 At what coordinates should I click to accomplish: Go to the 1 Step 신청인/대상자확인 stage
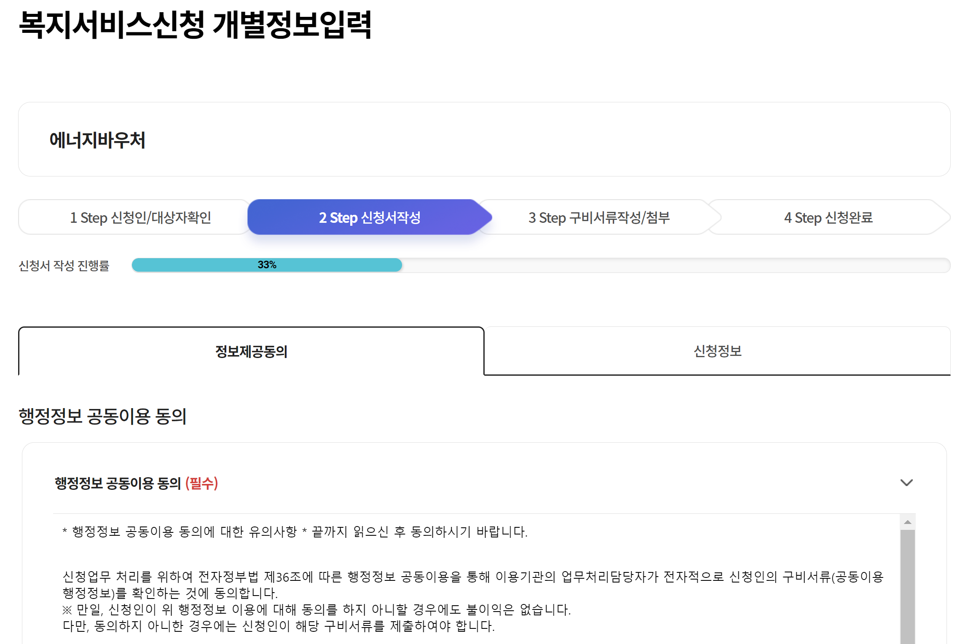140,217
